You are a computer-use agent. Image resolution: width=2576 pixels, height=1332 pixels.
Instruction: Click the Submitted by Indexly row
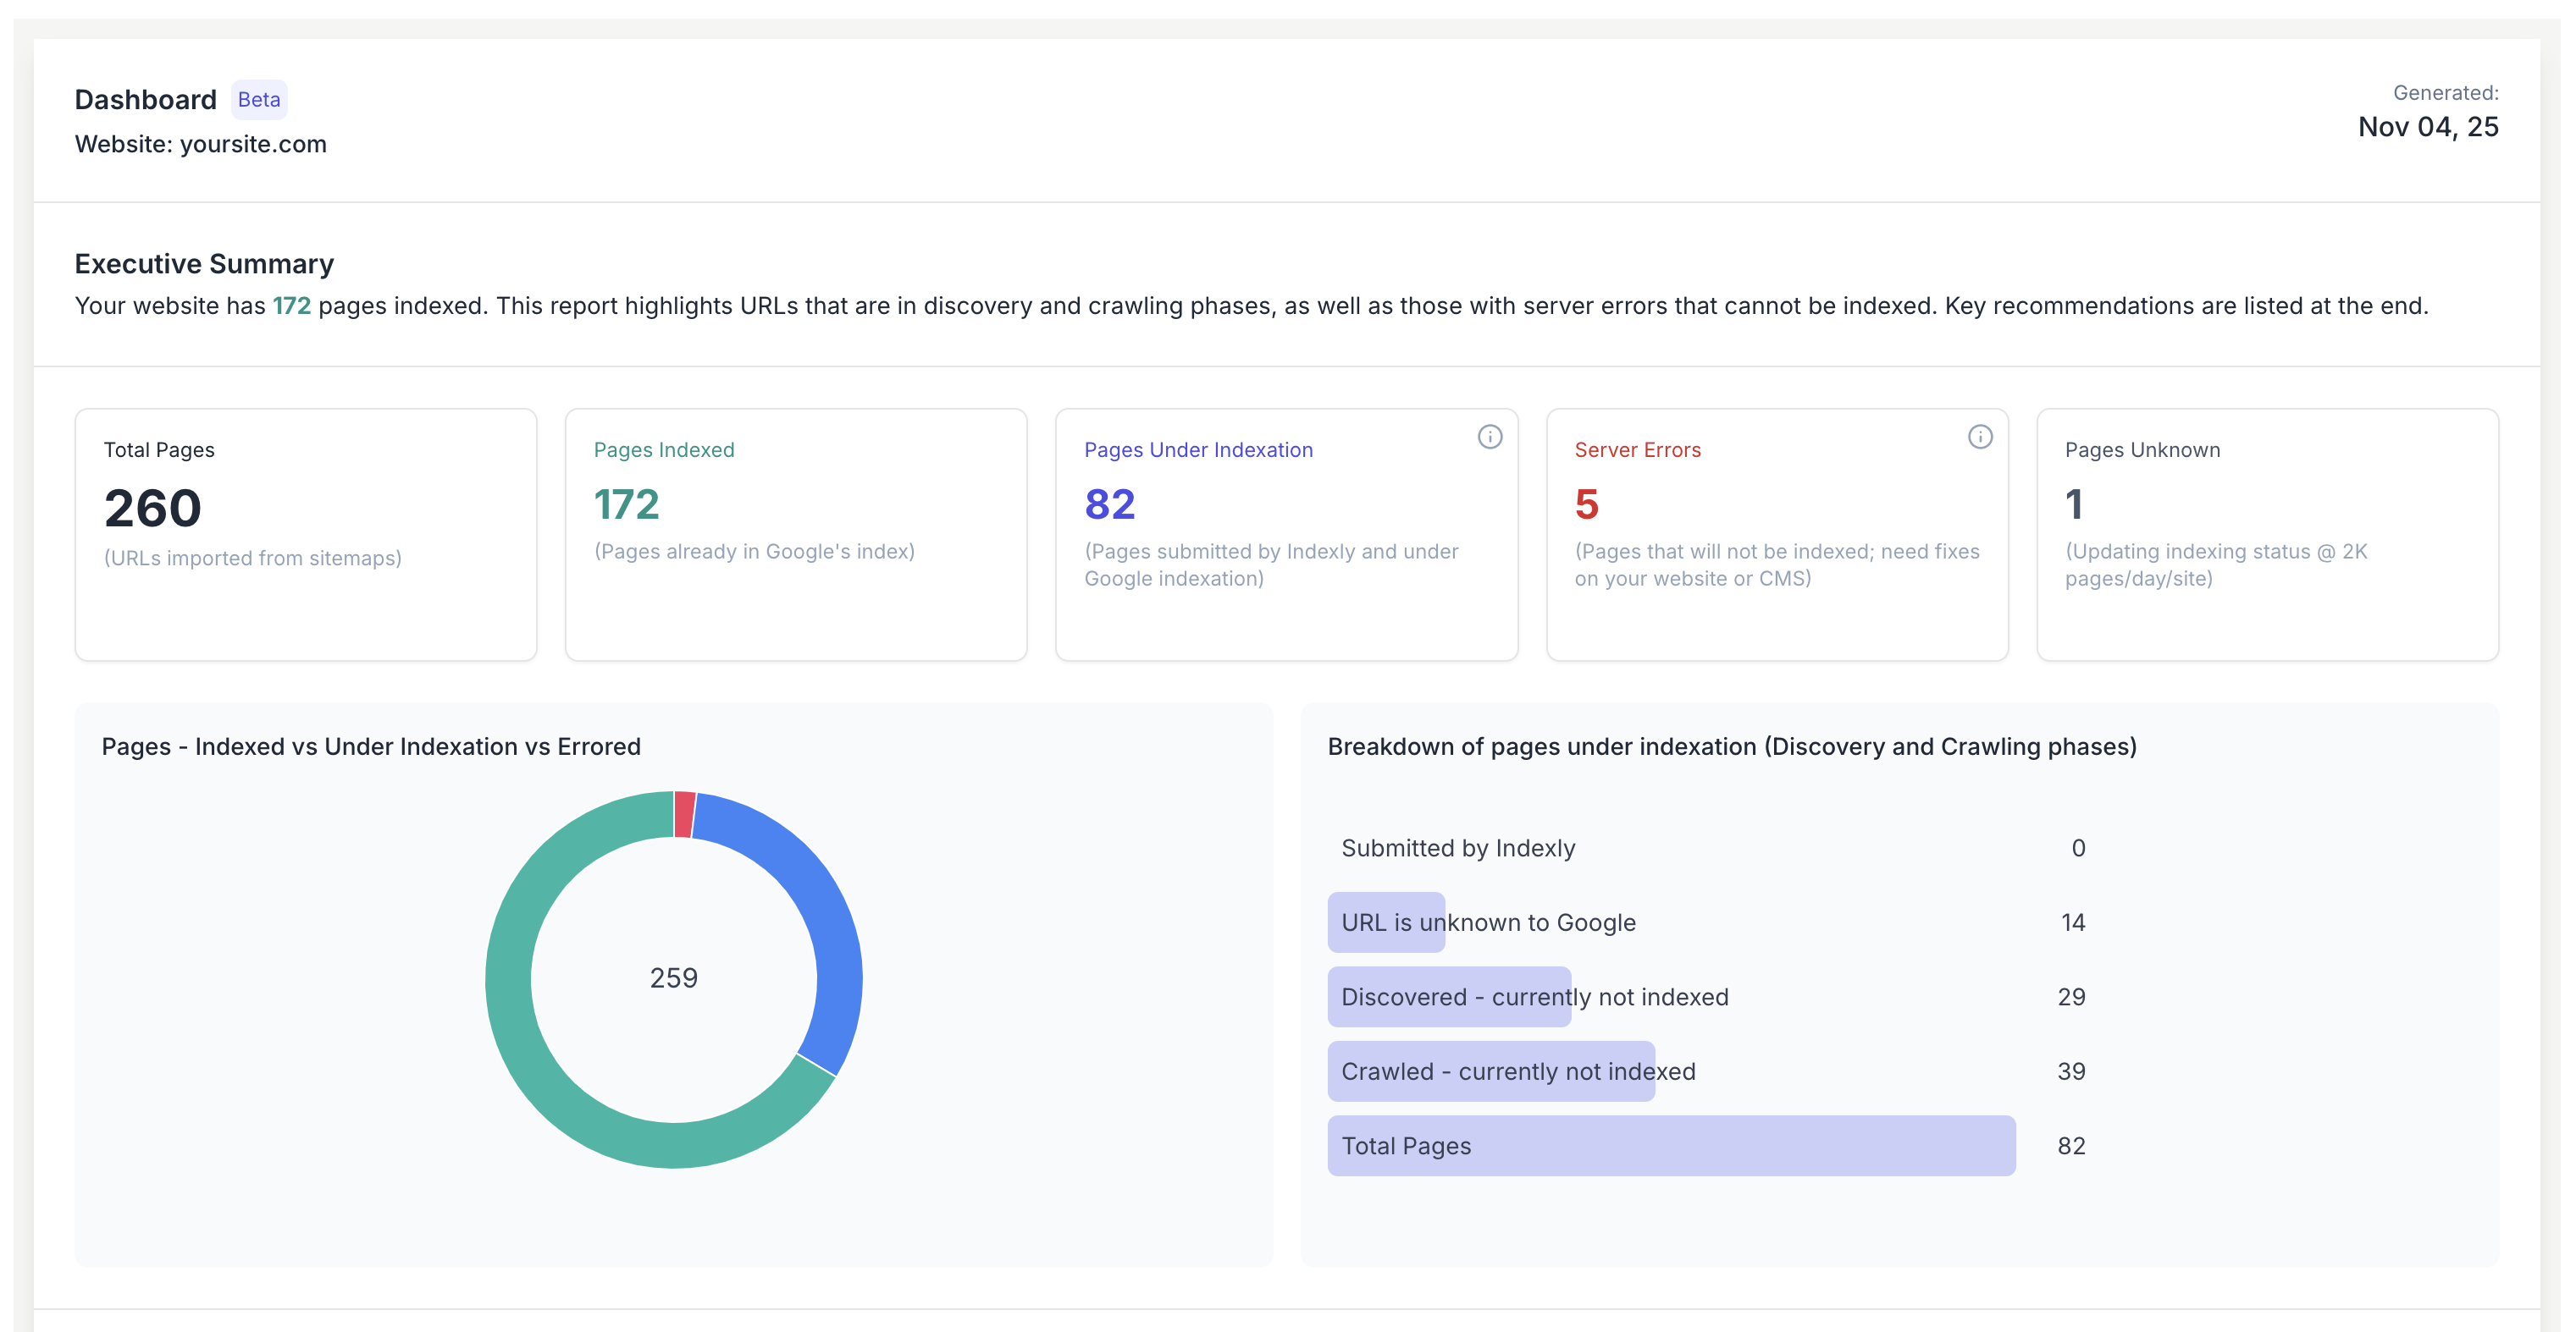1458,848
